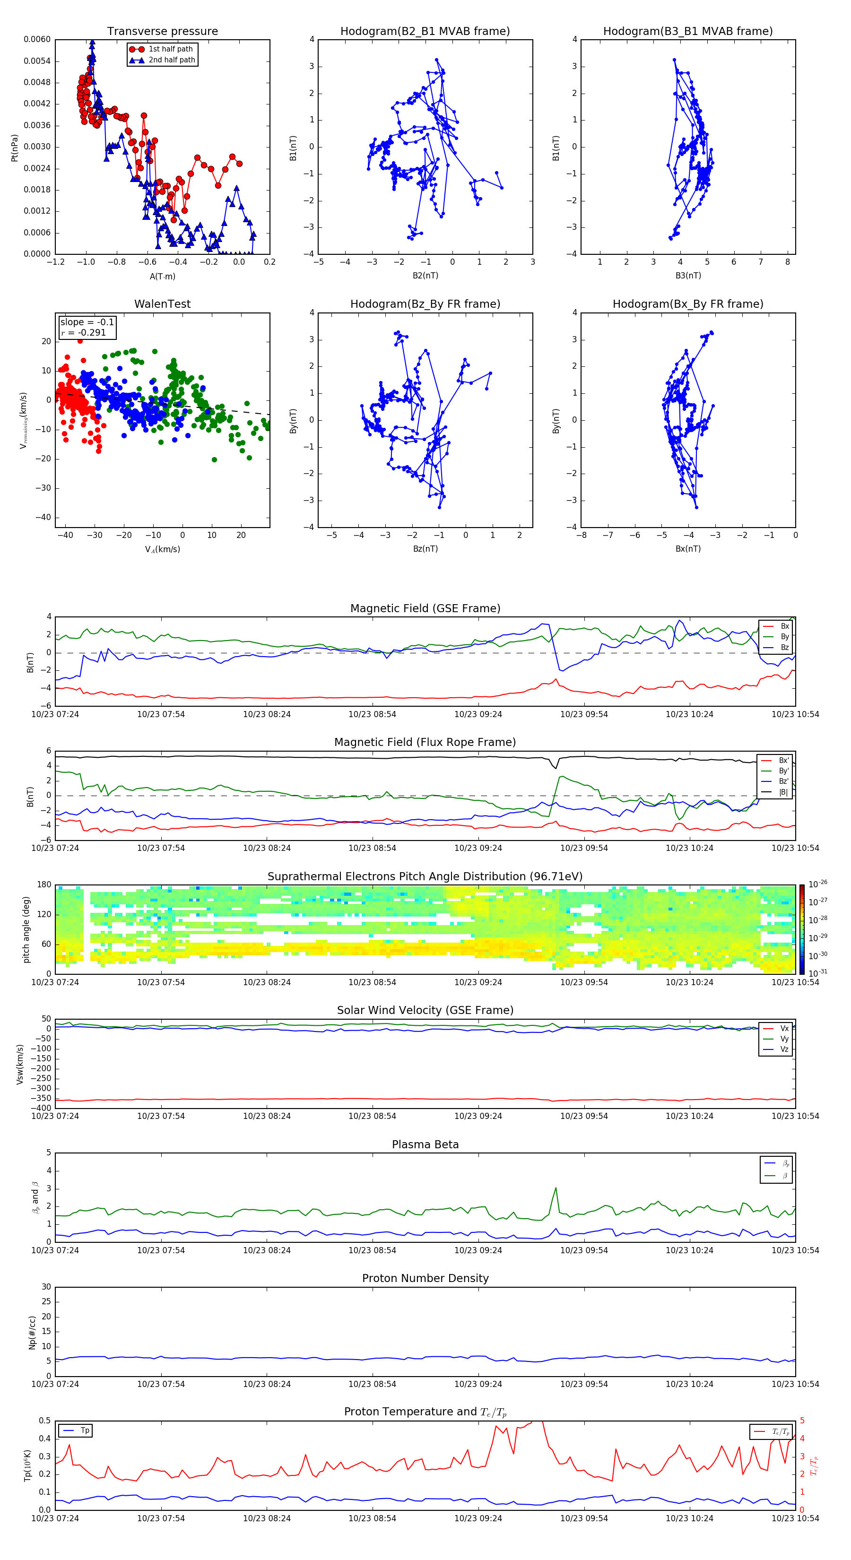Click 'Bx' in GSE magnetic field legend
The width and height of the screenshot is (851, 1560).
pos(776,626)
